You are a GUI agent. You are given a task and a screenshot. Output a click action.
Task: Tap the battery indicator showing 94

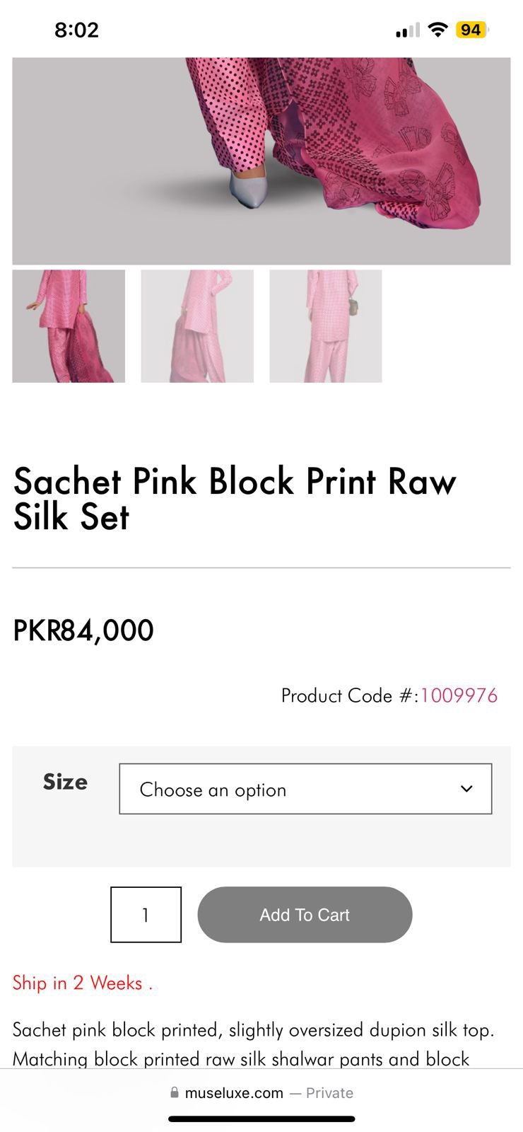(x=471, y=30)
